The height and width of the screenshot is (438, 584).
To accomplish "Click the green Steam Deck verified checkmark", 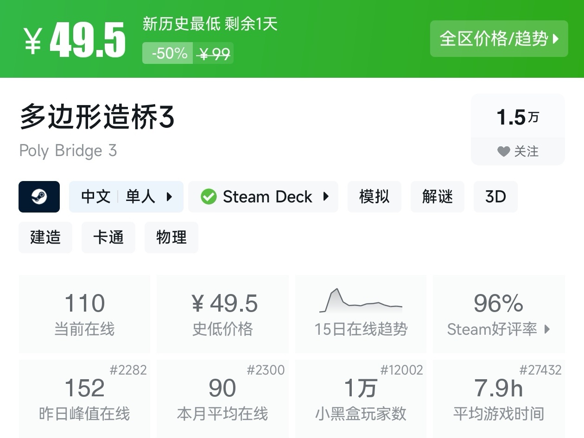I will coord(209,197).
